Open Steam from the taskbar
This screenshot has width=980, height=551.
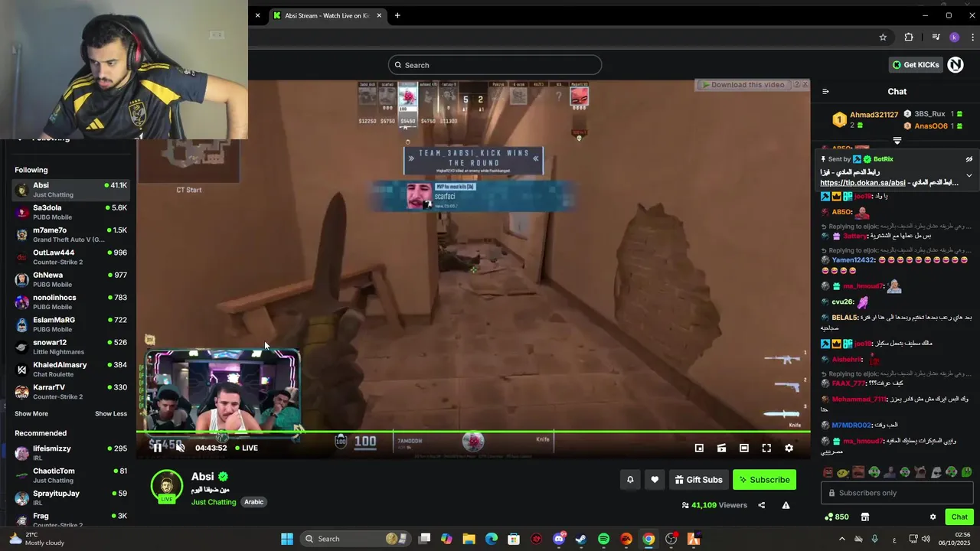[581, 539]
